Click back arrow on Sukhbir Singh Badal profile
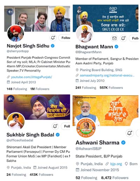140x181 pixels. tap(10, 99)
